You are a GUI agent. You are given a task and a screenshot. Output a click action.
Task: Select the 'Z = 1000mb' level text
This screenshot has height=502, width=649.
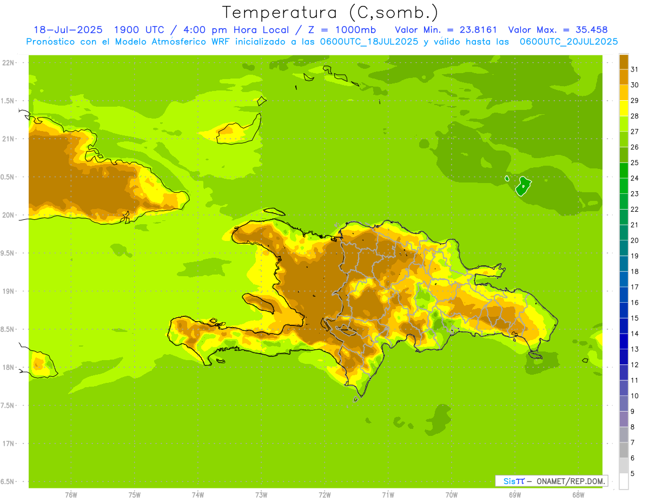pyautogui.click(x=341, y=30)
